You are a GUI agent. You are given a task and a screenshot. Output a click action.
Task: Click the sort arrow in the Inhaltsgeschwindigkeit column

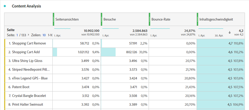click(229, 32)
